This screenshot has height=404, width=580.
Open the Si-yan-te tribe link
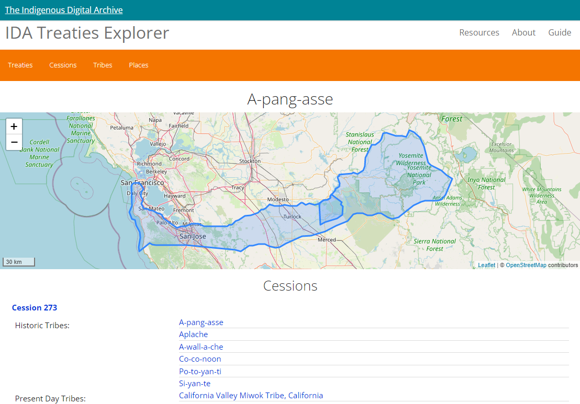coord(195,384)
